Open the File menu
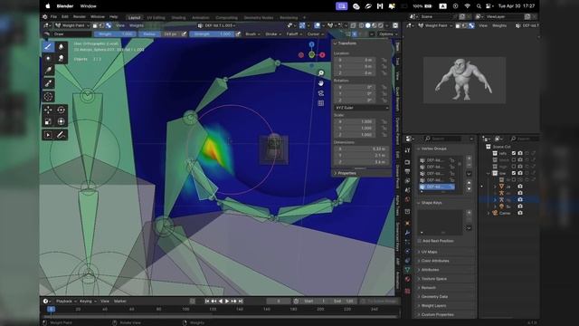 pyautogui.click(x=53, y=17)
